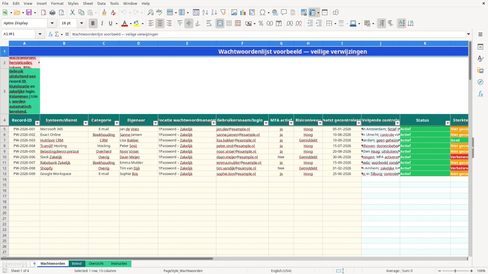Image resolution: width=488 pixels, height=274 pixels.
Task: Toggle Center Horizontally alignment
Action: (x=160, y=24)
